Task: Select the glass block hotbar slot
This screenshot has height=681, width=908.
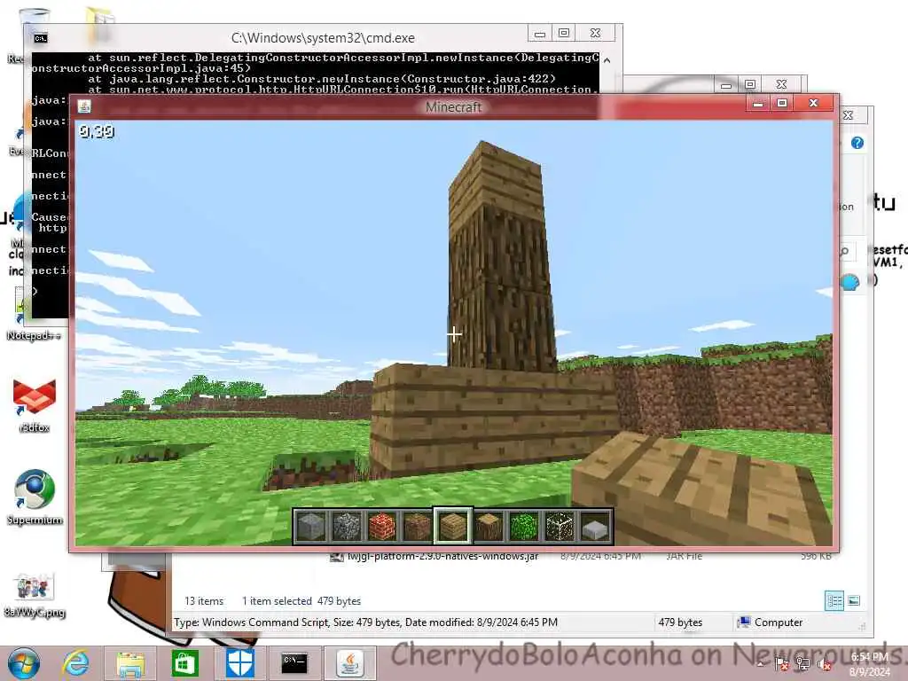Action: coord(560,526)
